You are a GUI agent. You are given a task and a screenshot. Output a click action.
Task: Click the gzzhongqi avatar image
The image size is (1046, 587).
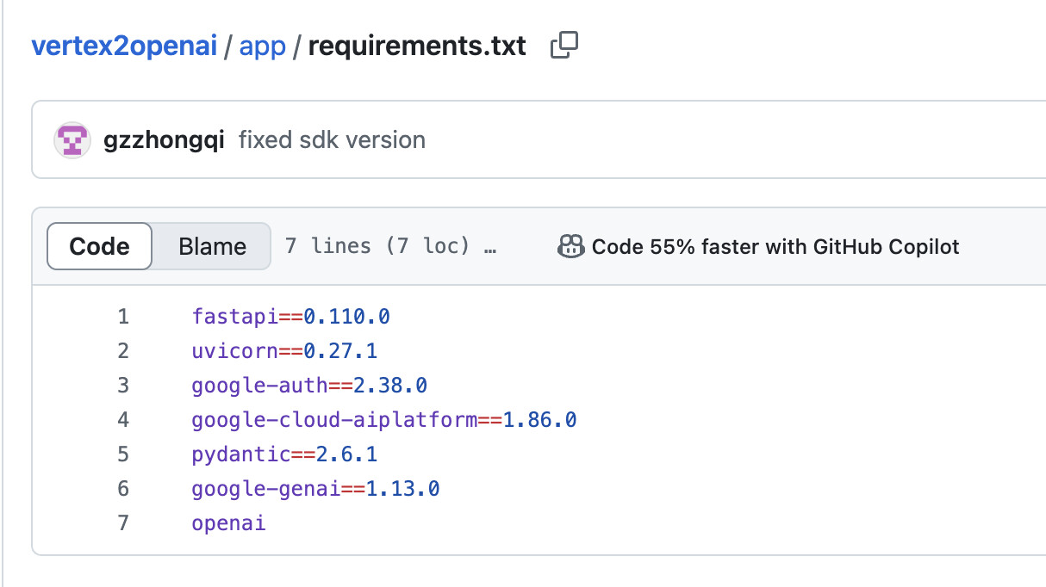72,140
